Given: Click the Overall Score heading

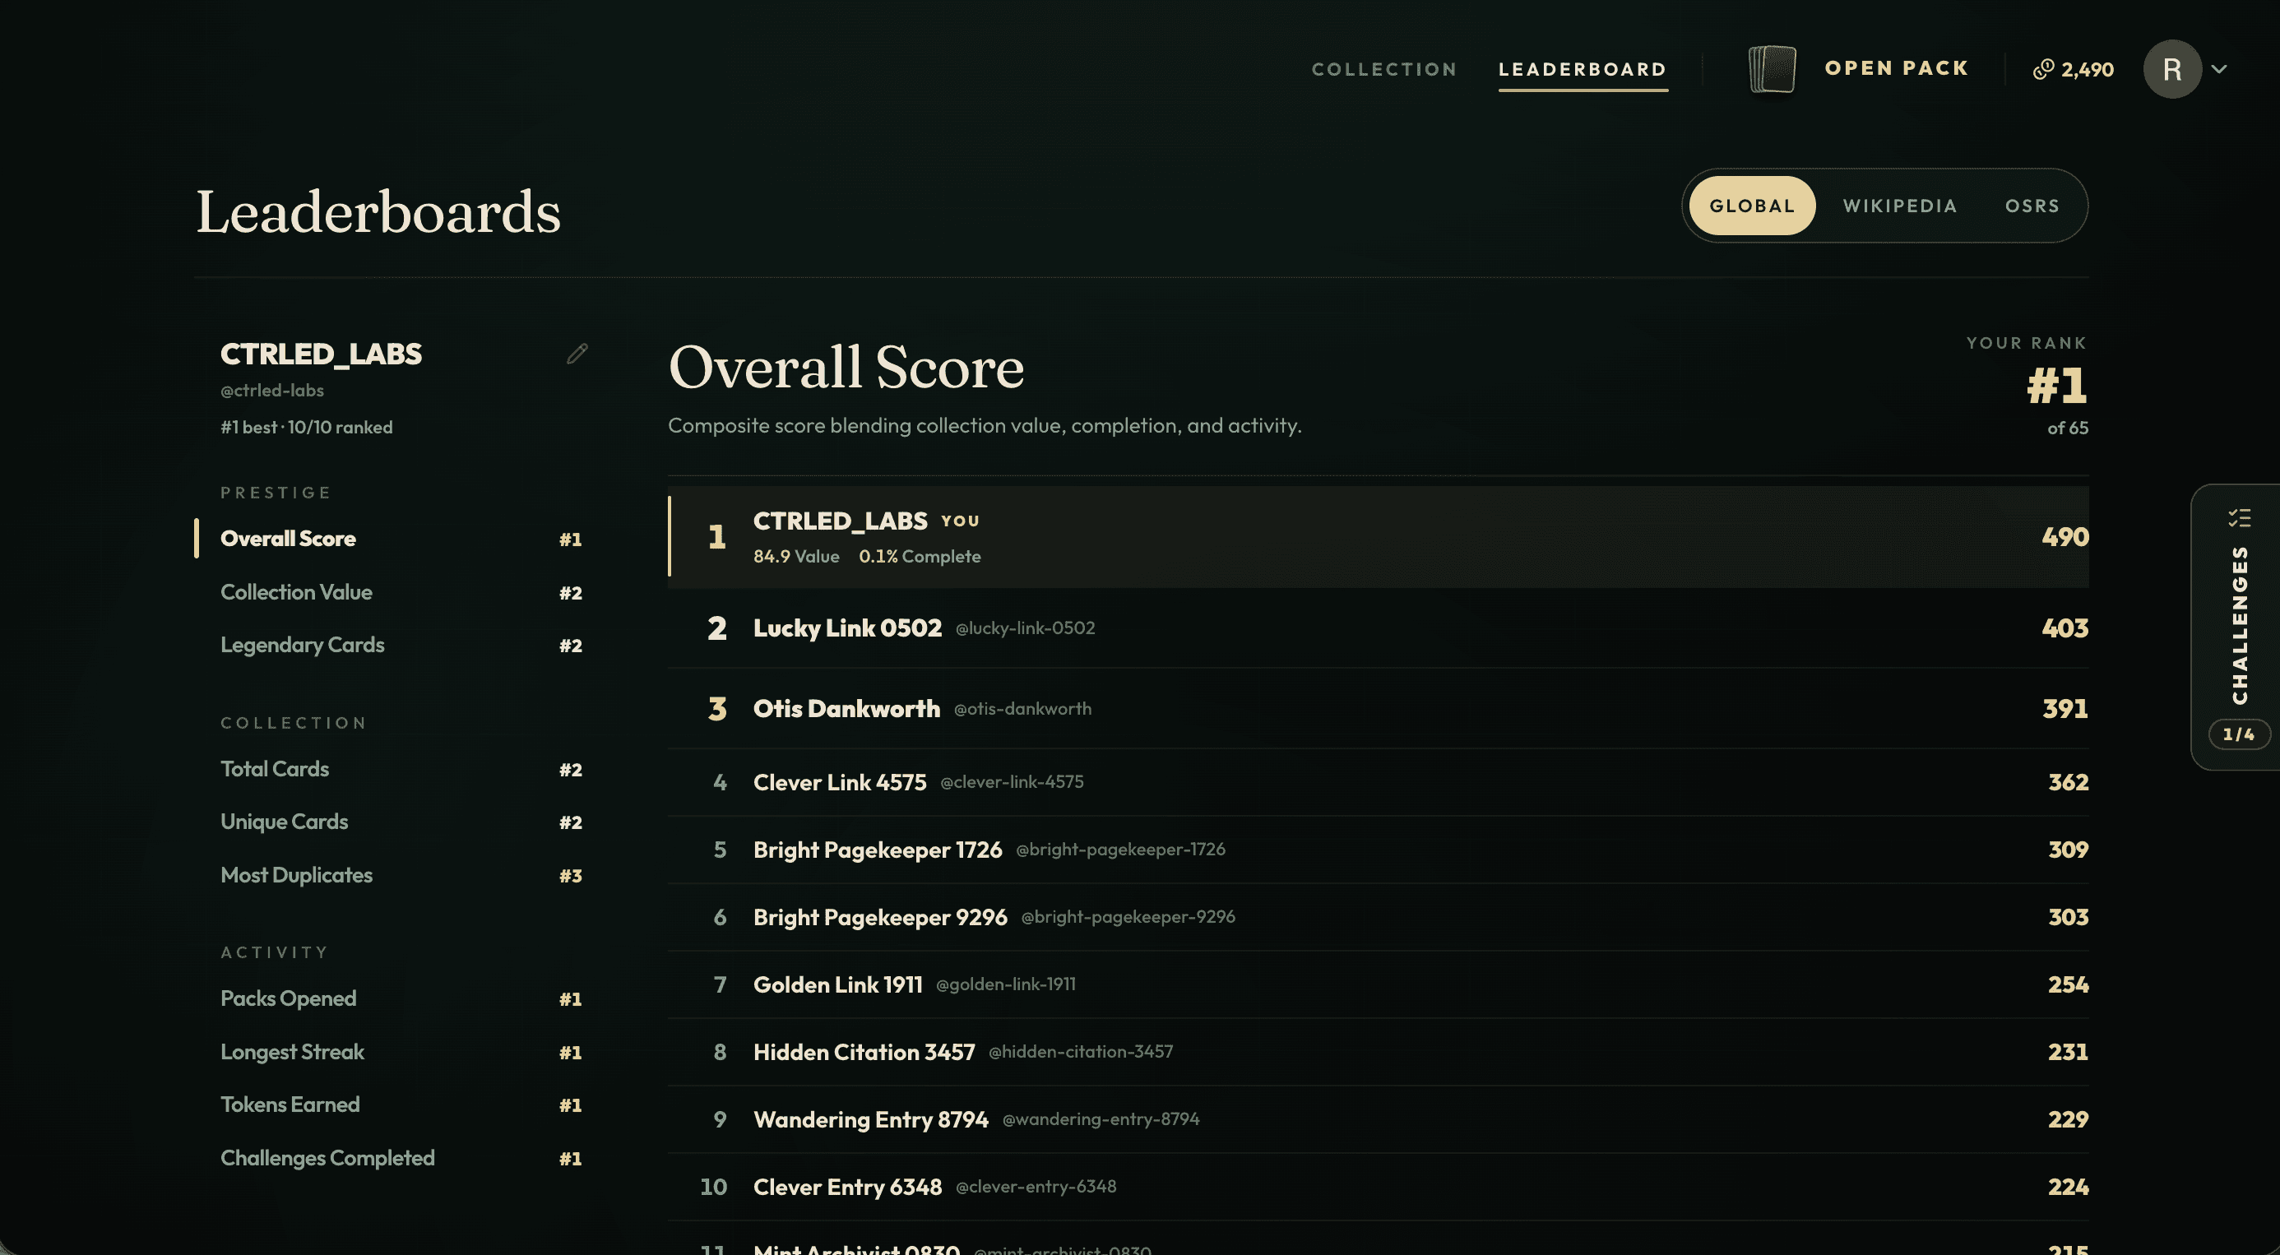Looking at the screenshot, I should [x=846, y=368].
